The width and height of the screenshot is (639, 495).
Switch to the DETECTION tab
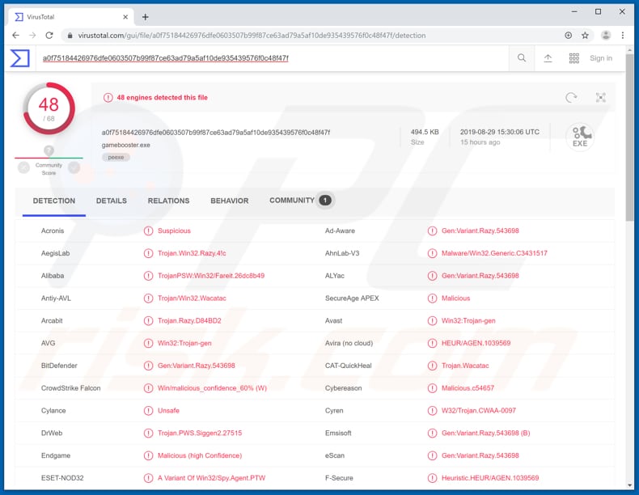coord(54,201)
